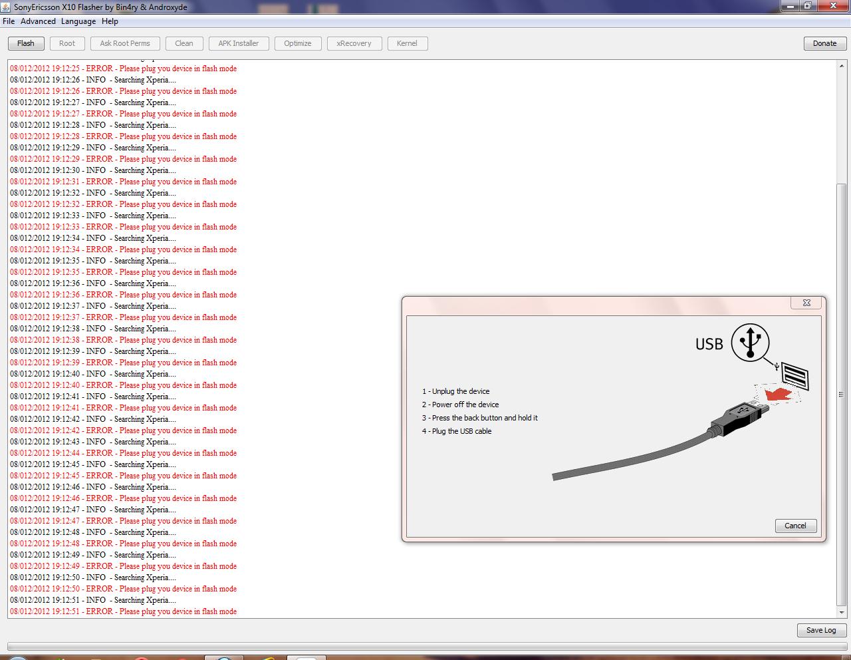Click the log vertical scrollbar thumb

click(x=842, y=394)
